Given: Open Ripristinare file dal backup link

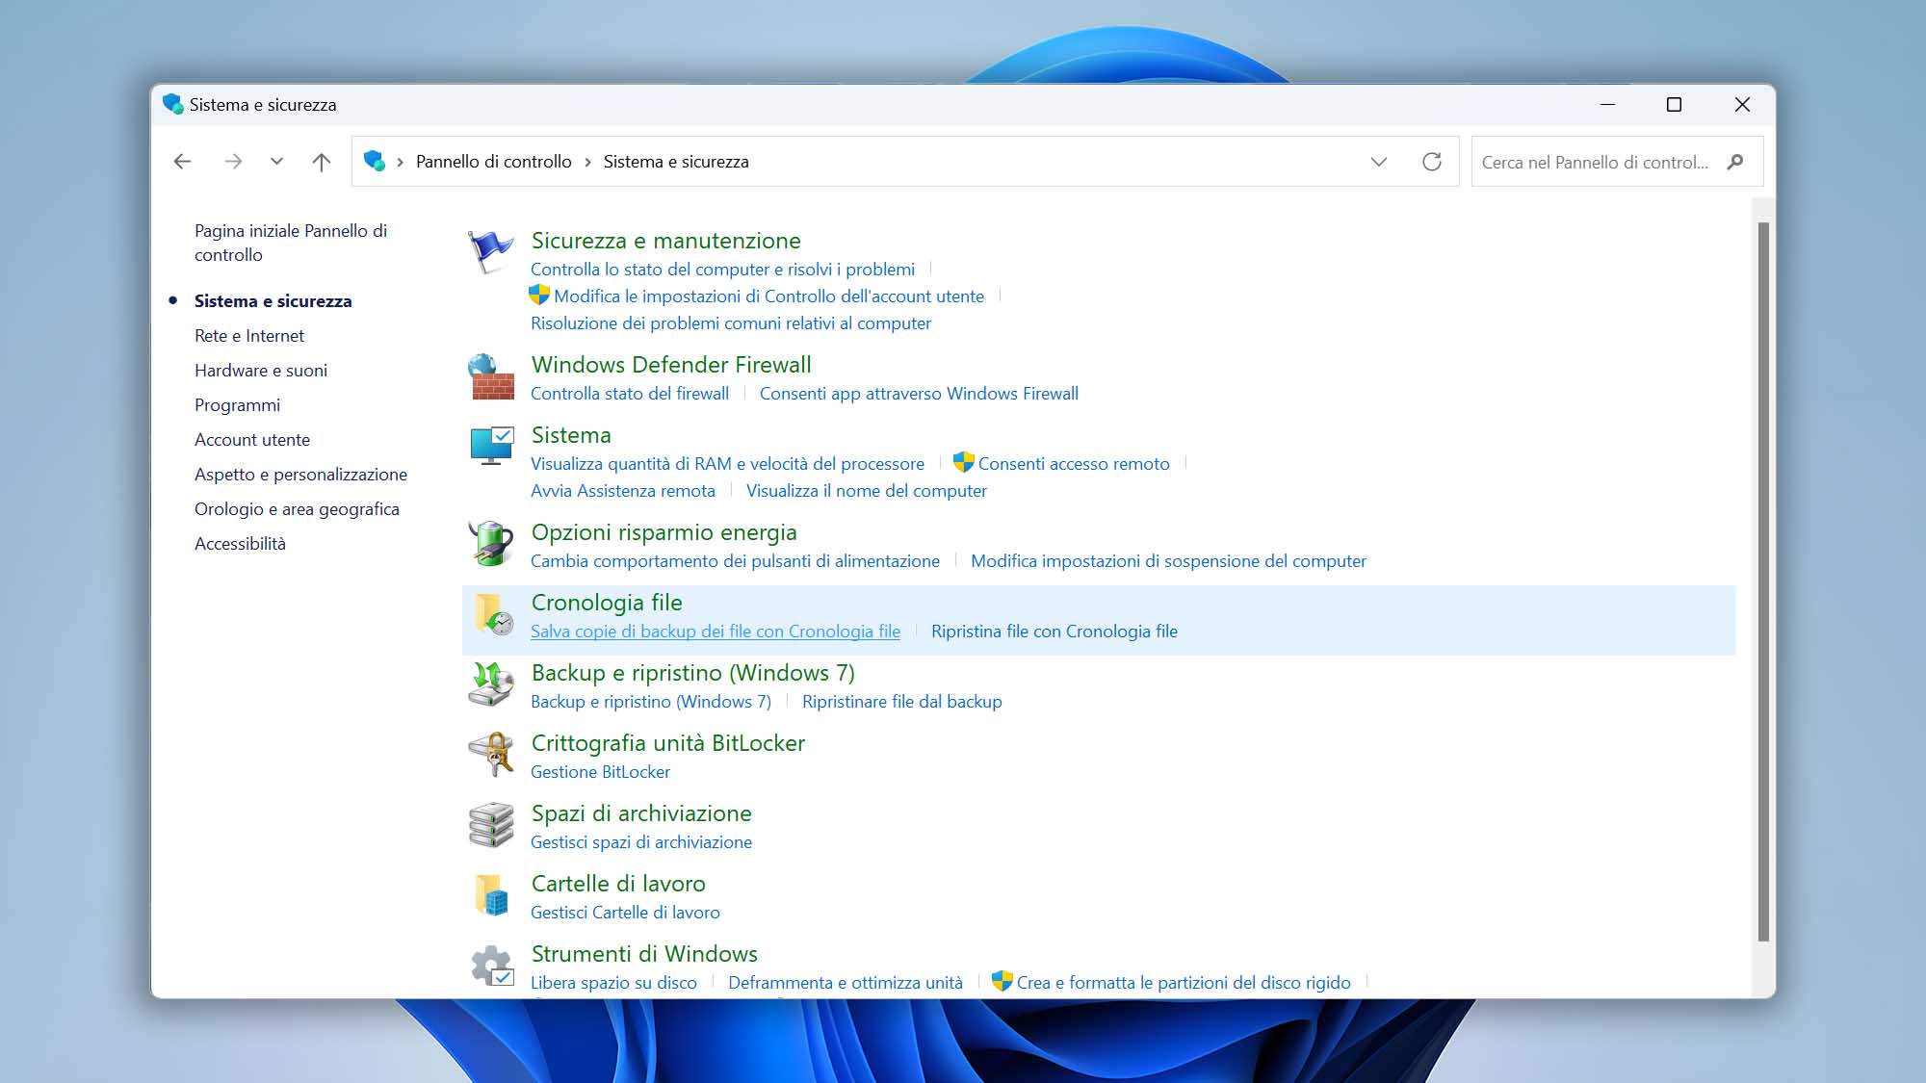Looking at the screenshot, I should pos(902,701).
